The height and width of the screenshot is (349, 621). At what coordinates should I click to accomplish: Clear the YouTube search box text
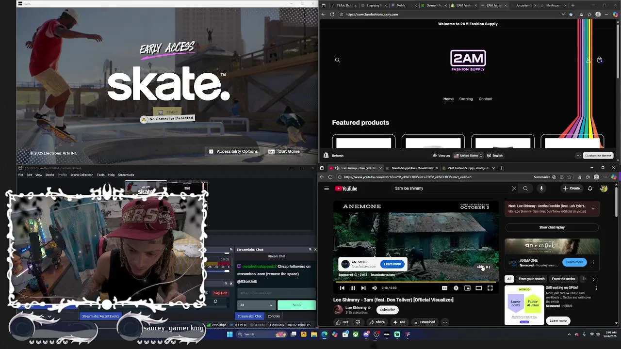click(514, 189)
